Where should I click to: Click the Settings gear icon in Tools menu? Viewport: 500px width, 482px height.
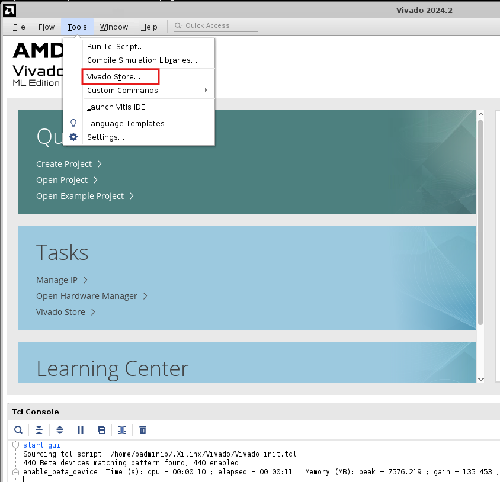pyautogui.click(x=73, y=137)
